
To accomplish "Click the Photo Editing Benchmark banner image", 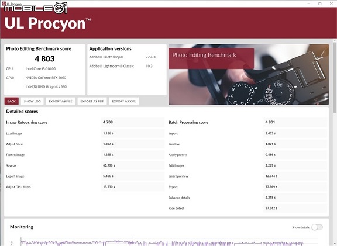I will click(249, 74).
